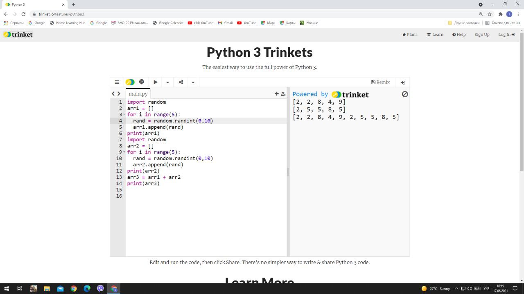Open the Chrome profile avatar
The height and width of the screenshot is (294, 524).
click(x=509, y=14)
